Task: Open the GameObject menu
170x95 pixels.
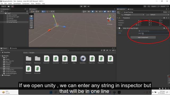Action: (x=17, y=3)
